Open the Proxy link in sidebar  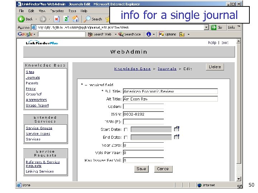(x=30, y=89)
